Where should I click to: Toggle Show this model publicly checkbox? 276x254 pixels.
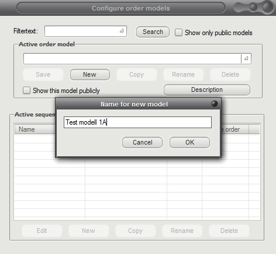pyautogui.click(x=26, y=91)
